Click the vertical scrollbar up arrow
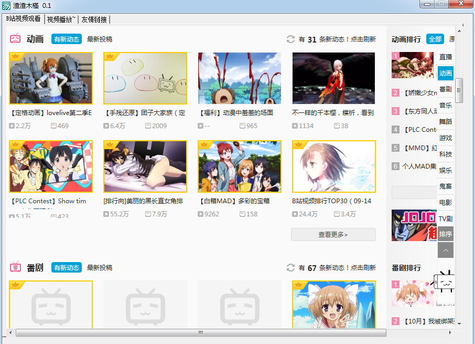 tap(459, 31)
